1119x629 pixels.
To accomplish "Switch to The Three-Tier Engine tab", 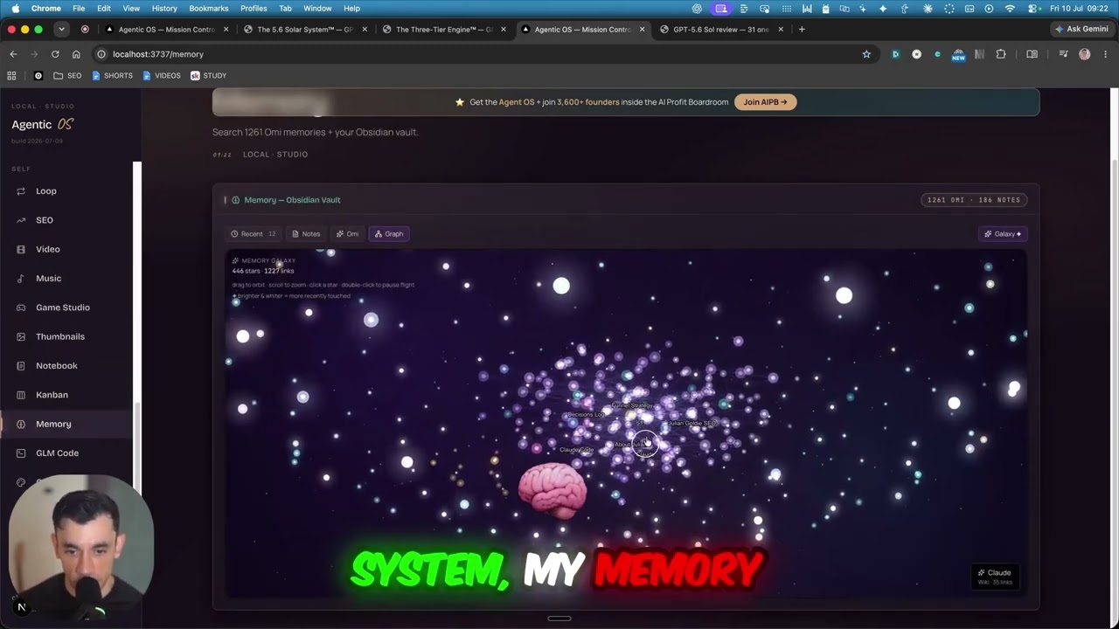I will [443, 29].
